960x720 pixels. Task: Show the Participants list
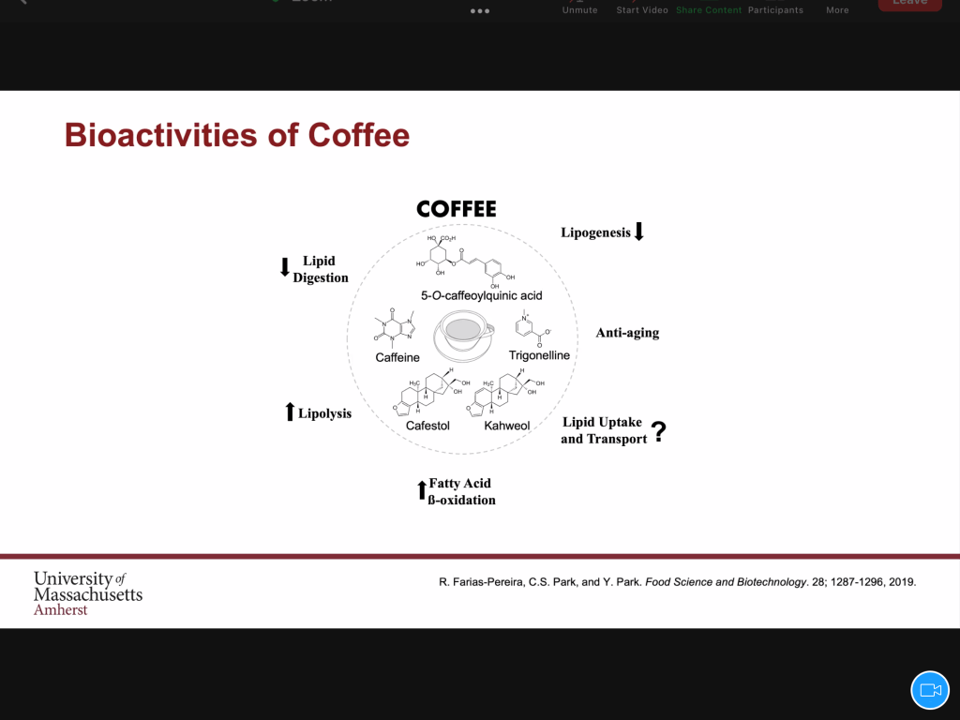pyautogui.click(x=775, y=9)
